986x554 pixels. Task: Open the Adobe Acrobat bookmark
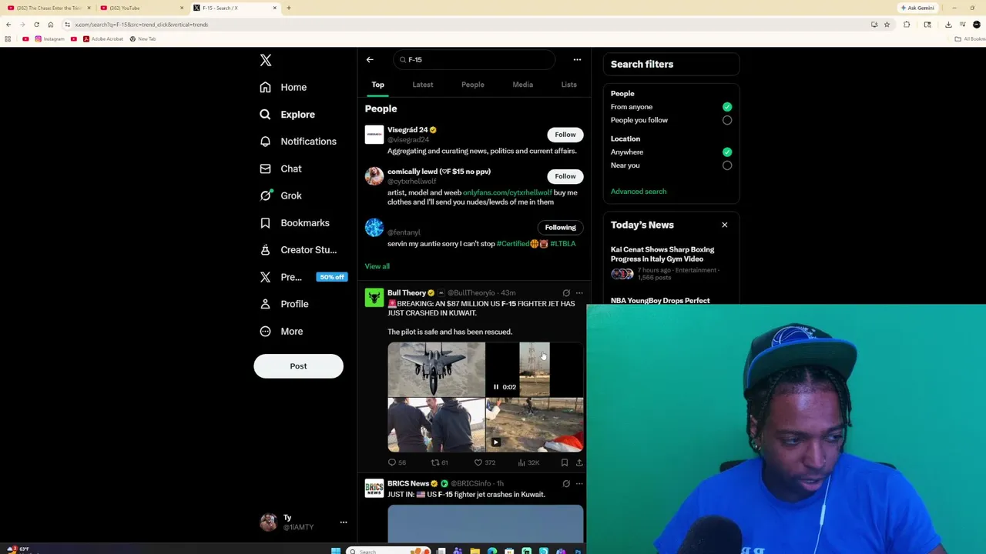[x=103, y=38]
